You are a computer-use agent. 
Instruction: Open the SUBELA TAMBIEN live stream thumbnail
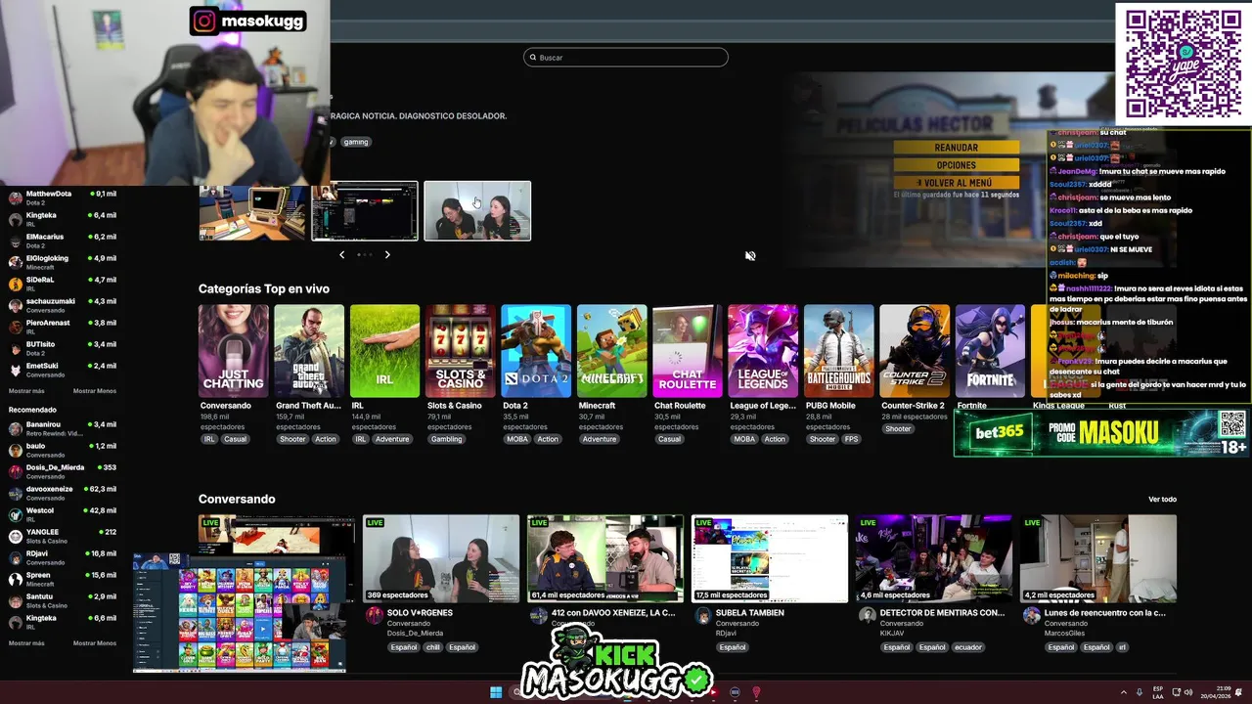coord(770,558)
